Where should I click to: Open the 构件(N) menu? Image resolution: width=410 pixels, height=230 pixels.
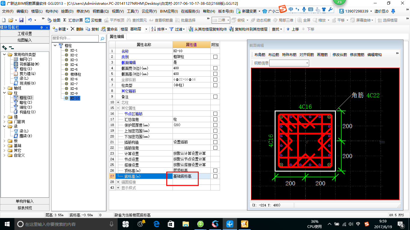click(x=52, y=11)
